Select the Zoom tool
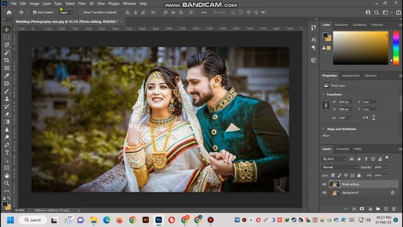 [7, 183]
